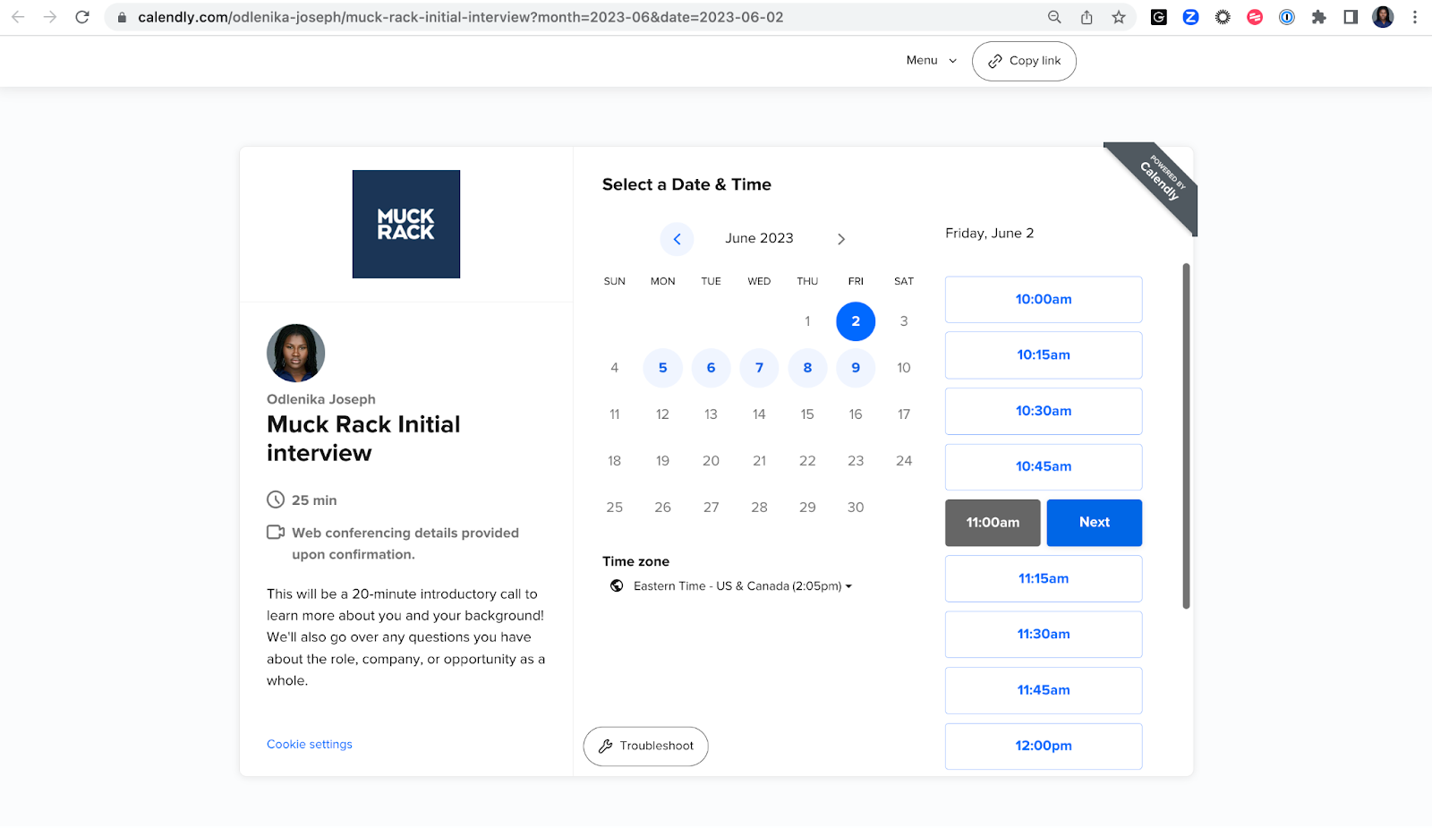Click the Odlenika Joseph name text
Image resolution: width=1432 pixels, height=828 pixels.
pos(321,399)
